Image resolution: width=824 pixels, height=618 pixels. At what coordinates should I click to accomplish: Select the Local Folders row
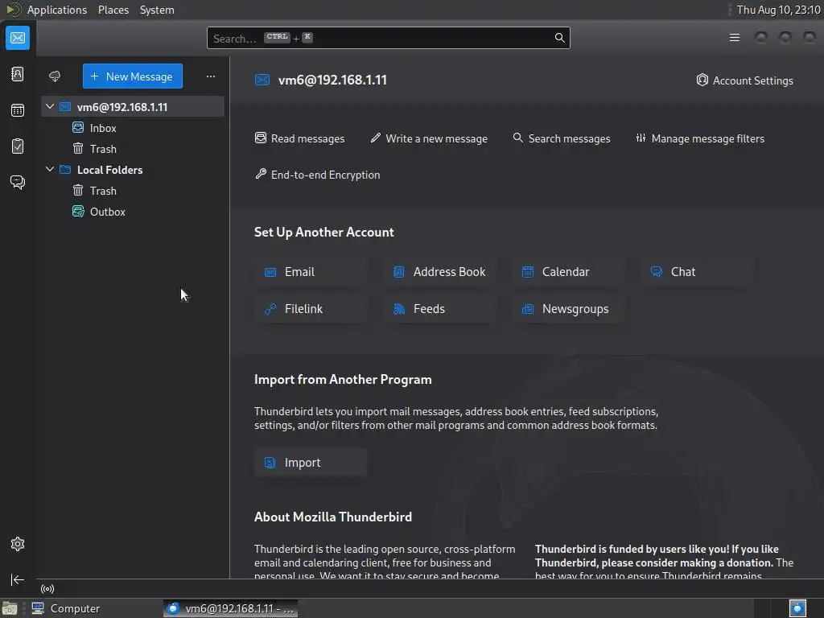coord(133,170)
